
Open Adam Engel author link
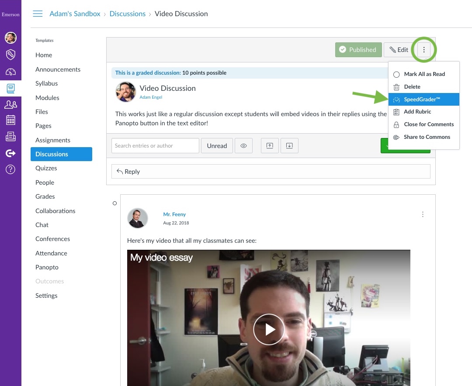(151, 97)
